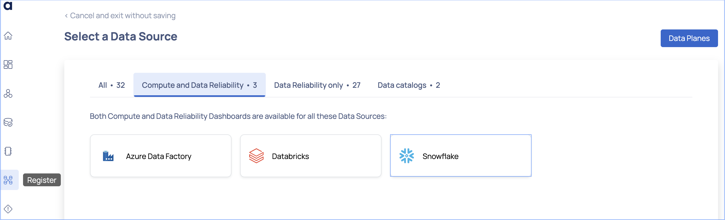Click the cluster nodes sidebar icon
The height and width of the screenshot is (220, 725).
click(x=8, y=94)
